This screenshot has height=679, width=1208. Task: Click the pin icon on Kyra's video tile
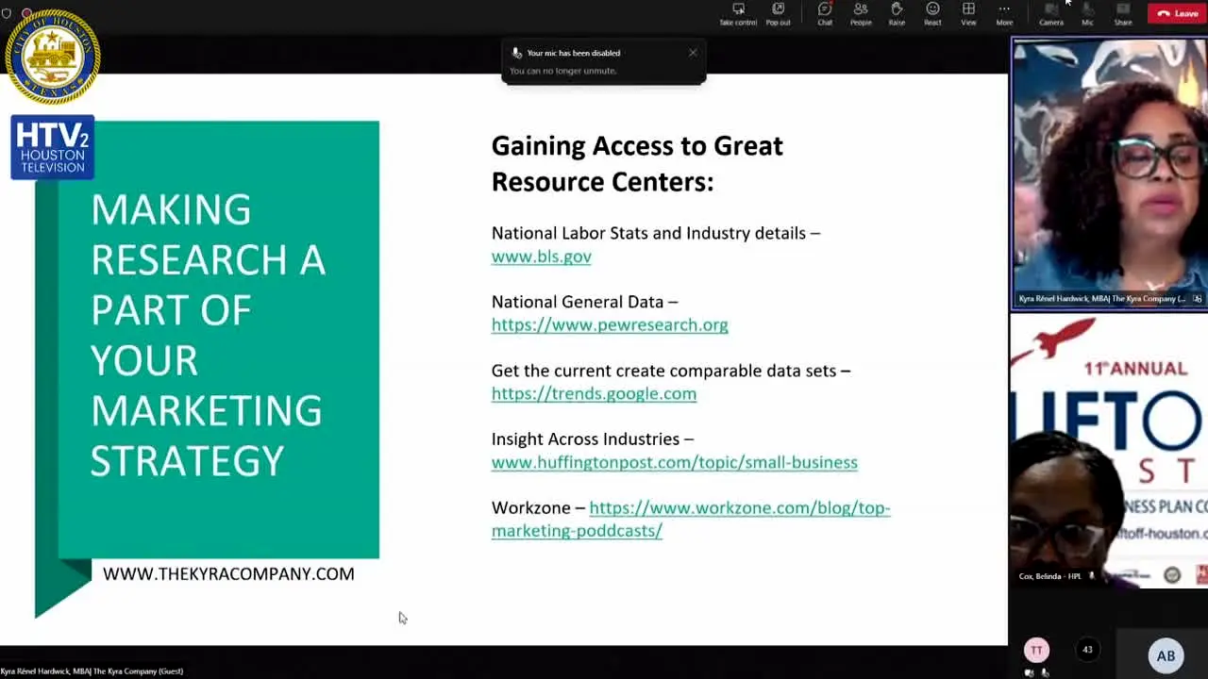[x=1198, y=299]
